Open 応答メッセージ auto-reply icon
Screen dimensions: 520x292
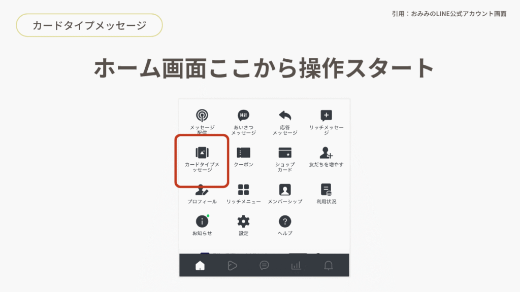click(285, 116)
